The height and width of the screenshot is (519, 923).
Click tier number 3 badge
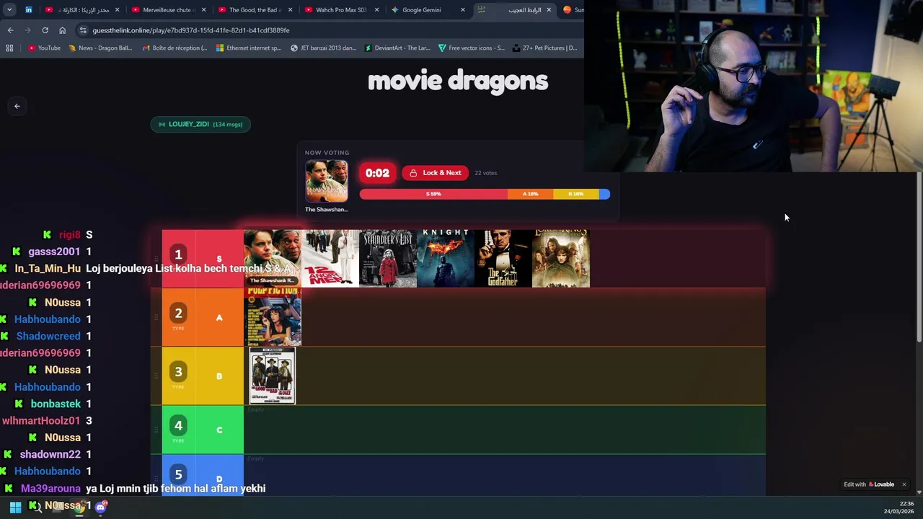pos(178,371)
